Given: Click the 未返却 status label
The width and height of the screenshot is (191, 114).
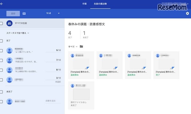Looking at the screenshot, I should 58,82.
